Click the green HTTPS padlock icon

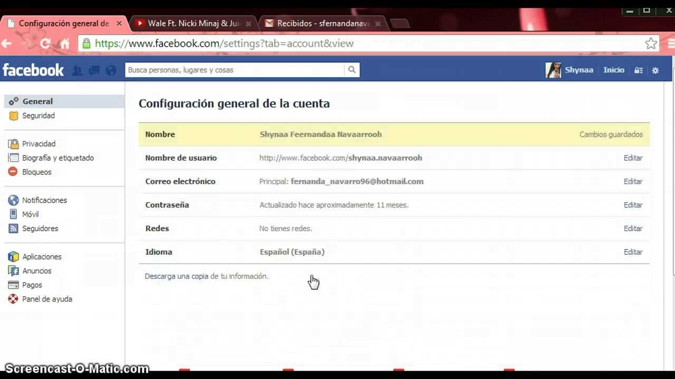[86, 44]
